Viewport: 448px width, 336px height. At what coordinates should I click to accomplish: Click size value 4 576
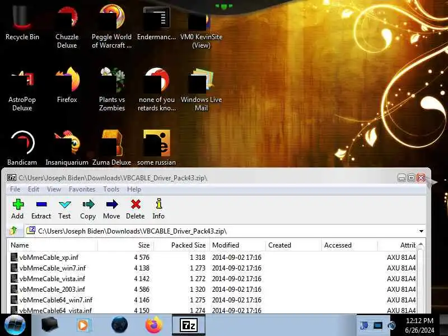click(142, 258)
